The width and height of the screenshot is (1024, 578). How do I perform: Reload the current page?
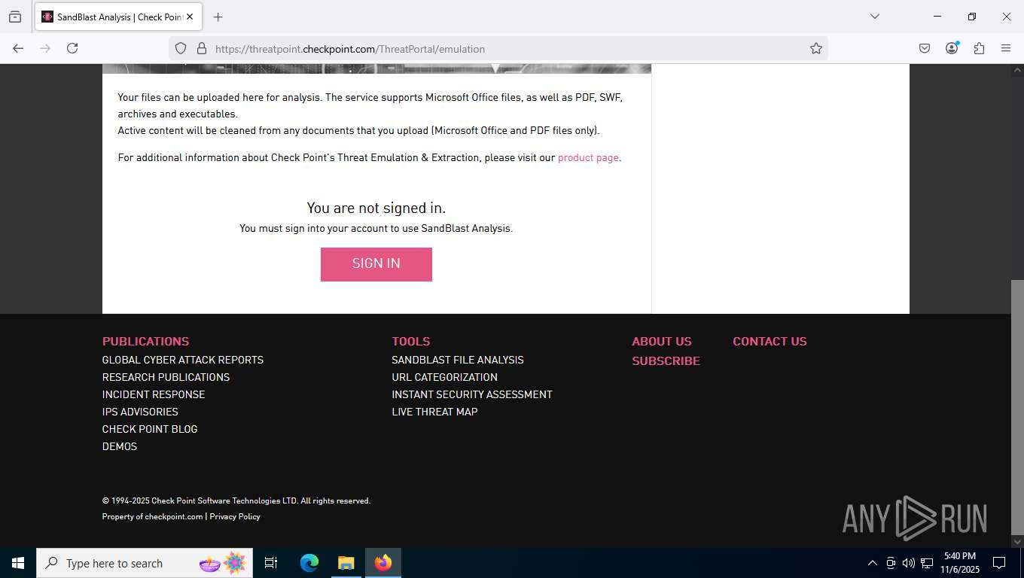click(72, 48)
